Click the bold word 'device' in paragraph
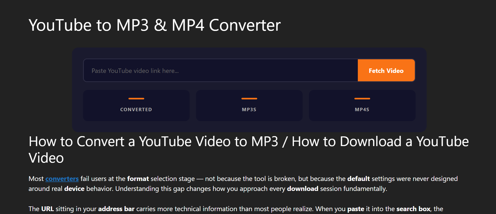 point(74,189)
